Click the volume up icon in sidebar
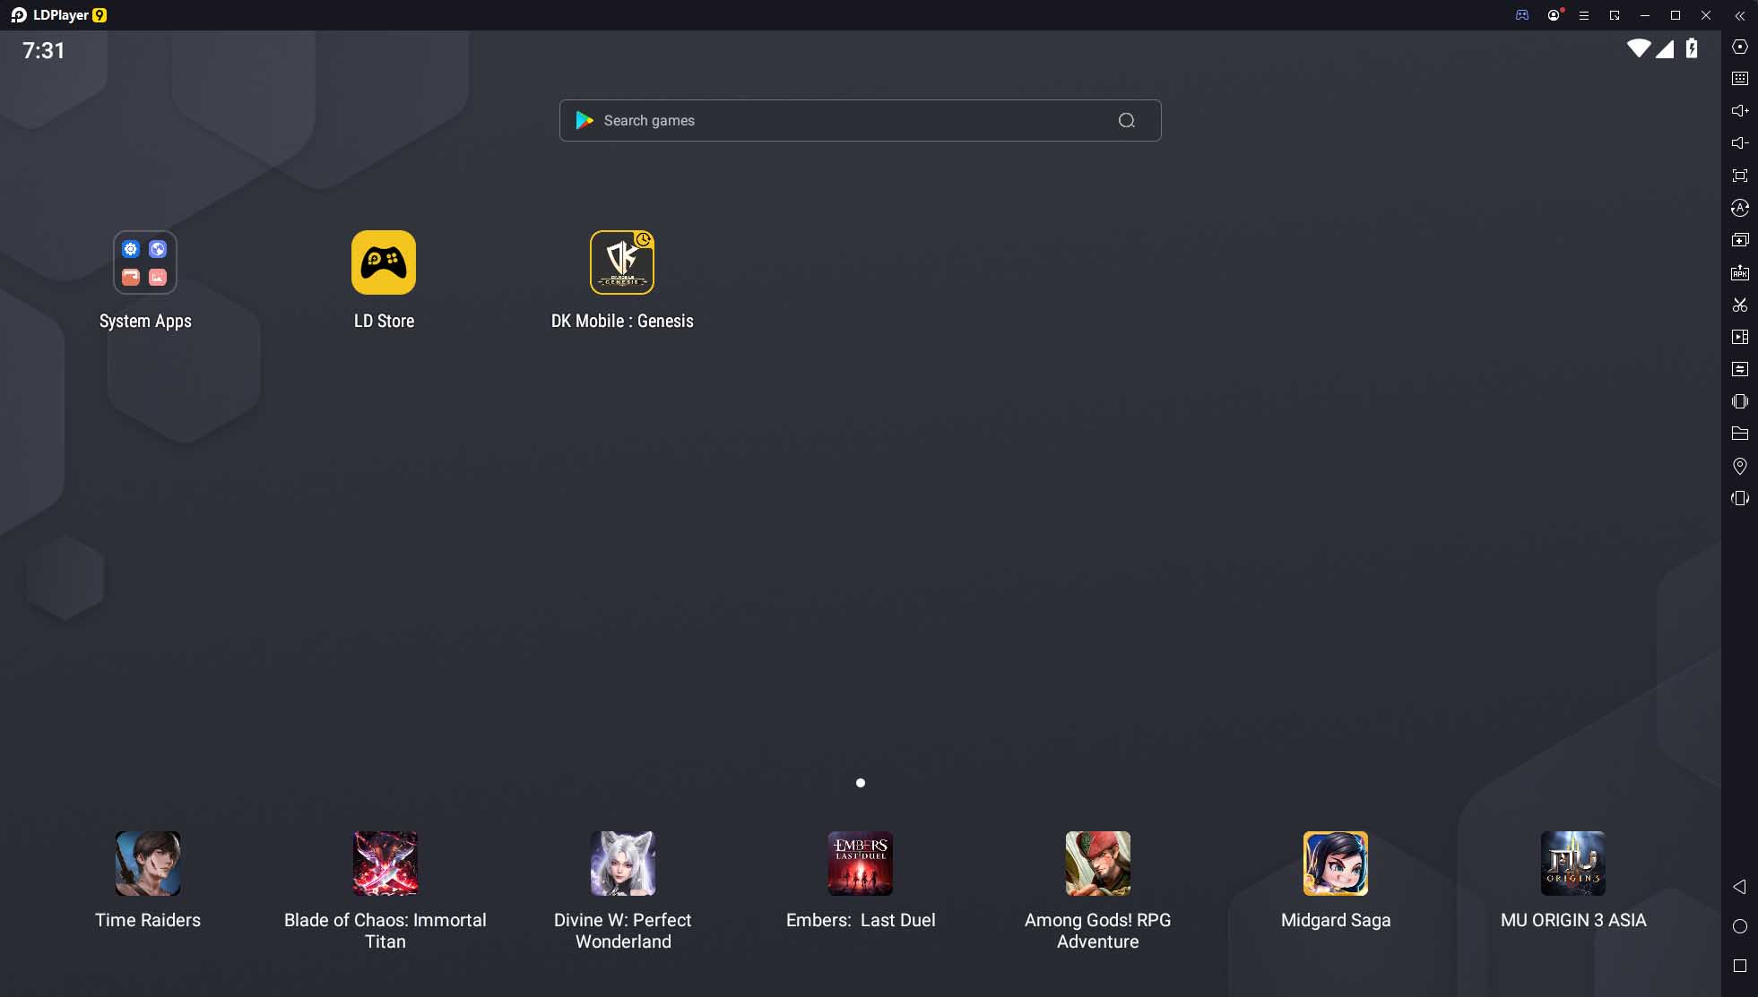 coord(1740,111)
